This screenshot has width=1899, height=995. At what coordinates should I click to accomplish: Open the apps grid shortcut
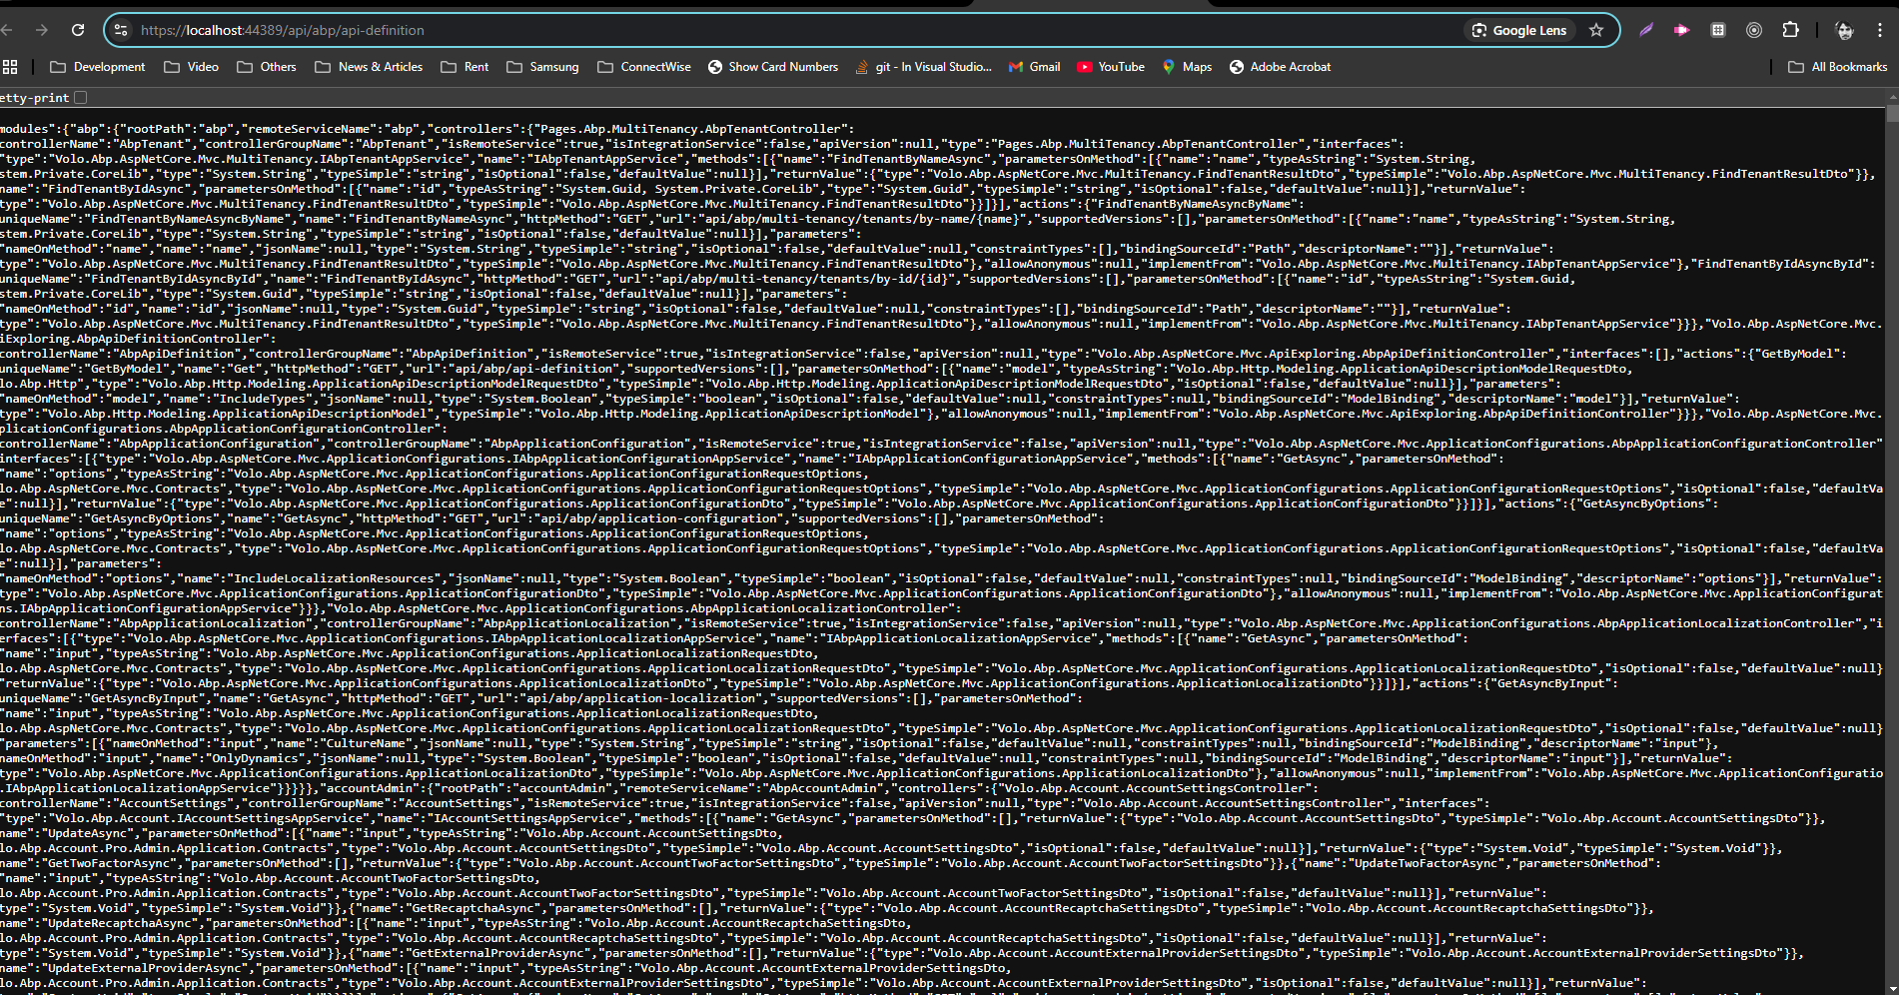[x=10, y=67]
